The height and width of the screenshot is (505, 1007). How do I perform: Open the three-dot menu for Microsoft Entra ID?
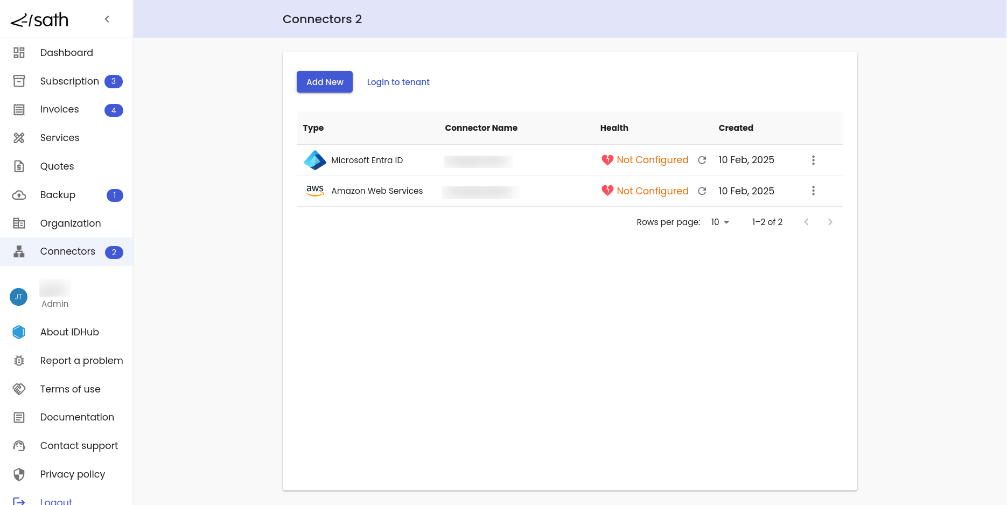point(813,160)
